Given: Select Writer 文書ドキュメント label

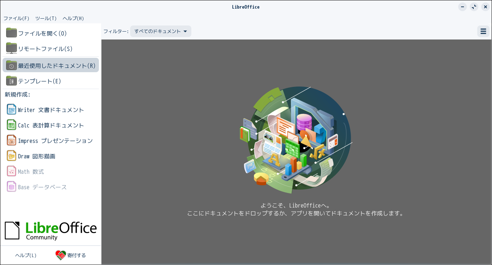Looking at the screenshot, I should 51,110.
